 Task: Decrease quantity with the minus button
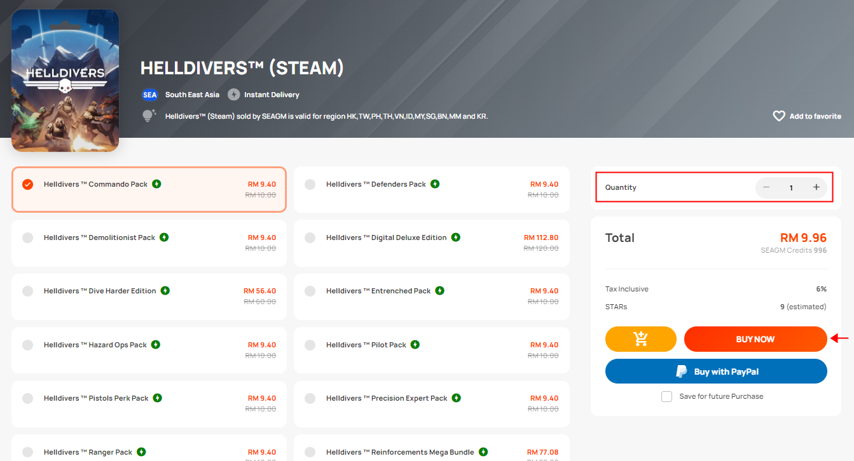tap(766, 187)
